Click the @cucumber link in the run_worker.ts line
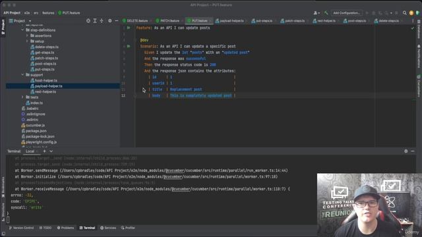The width and height of the screenshot is (422, 237). (175, 171)
